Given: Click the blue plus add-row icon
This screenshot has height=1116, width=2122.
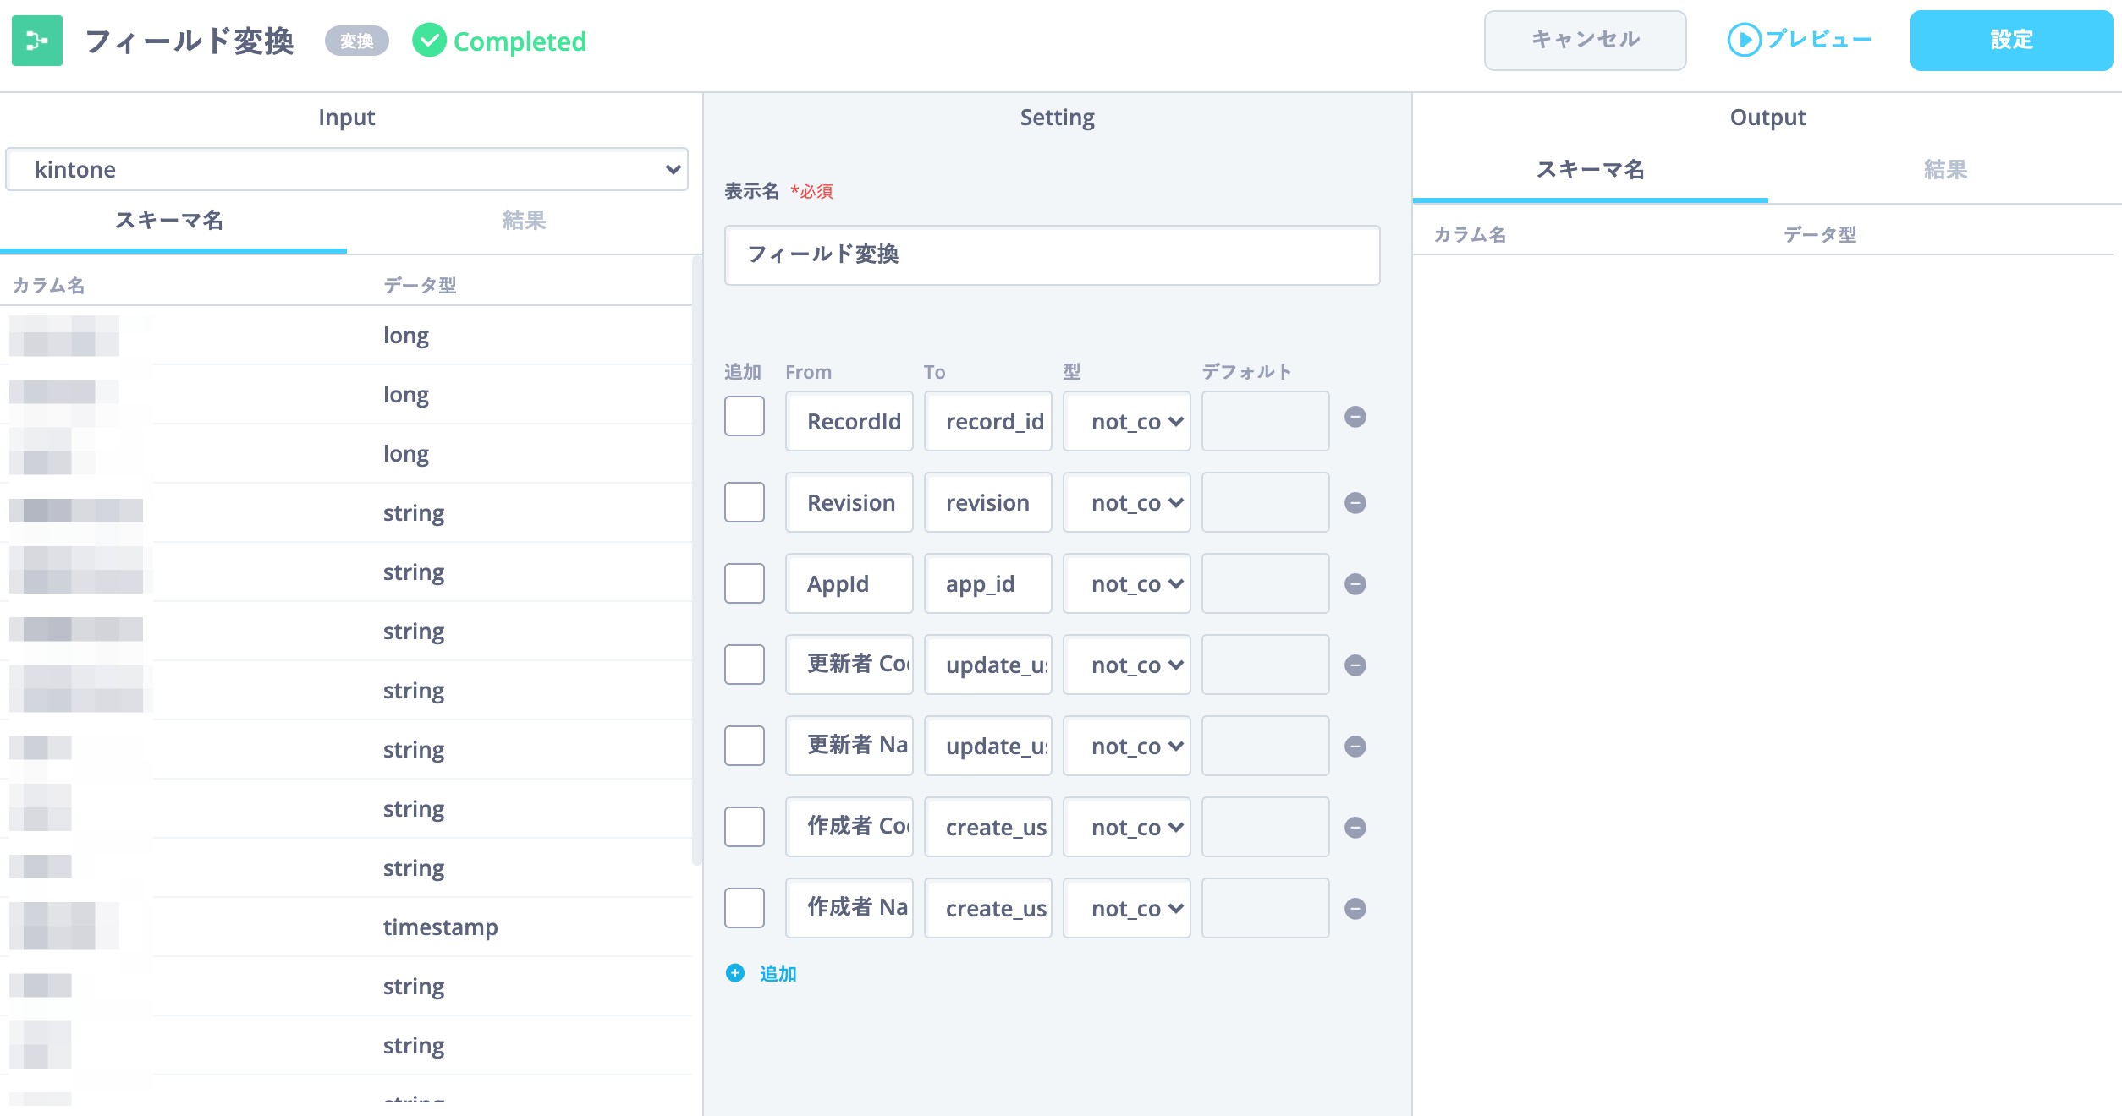Looking at the screenshot, I should [x=735, y=973].
